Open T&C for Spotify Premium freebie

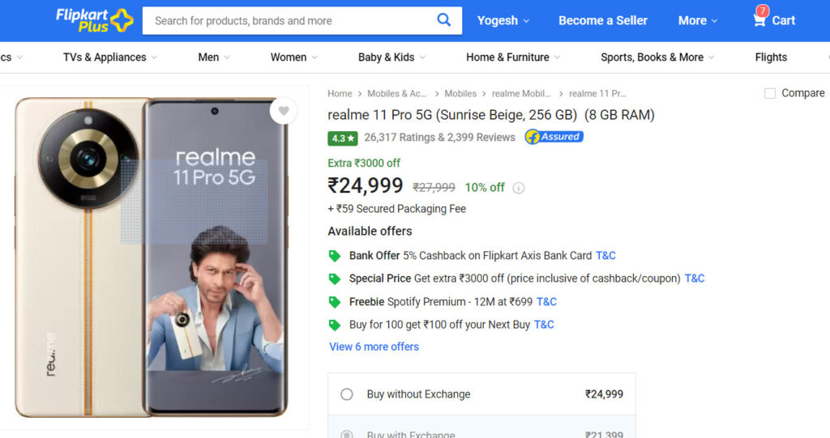[x=547, y=302]
